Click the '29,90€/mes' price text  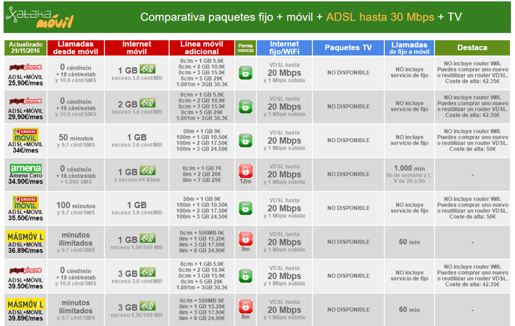[26, 117]
